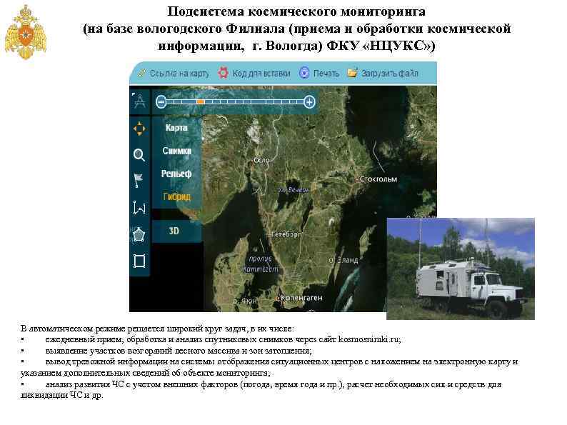Zoom in with the plus button
The width and height of the screenshot is (567, 425).
coord(309,102)
